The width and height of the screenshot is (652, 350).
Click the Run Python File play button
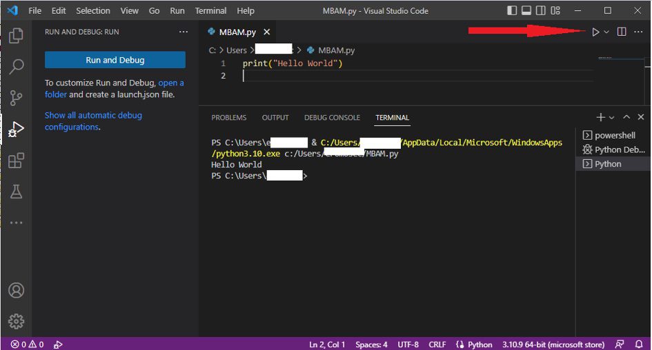[x=595, y=32]
